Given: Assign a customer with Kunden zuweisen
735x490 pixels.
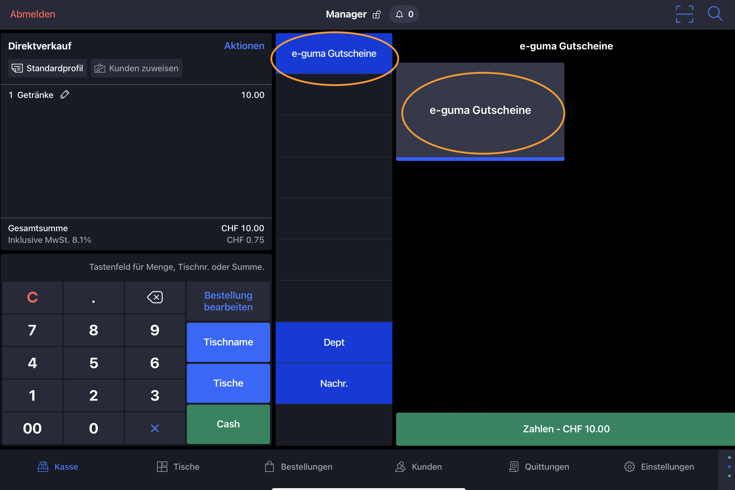Looking at the screenshot, I should [136, 68].
